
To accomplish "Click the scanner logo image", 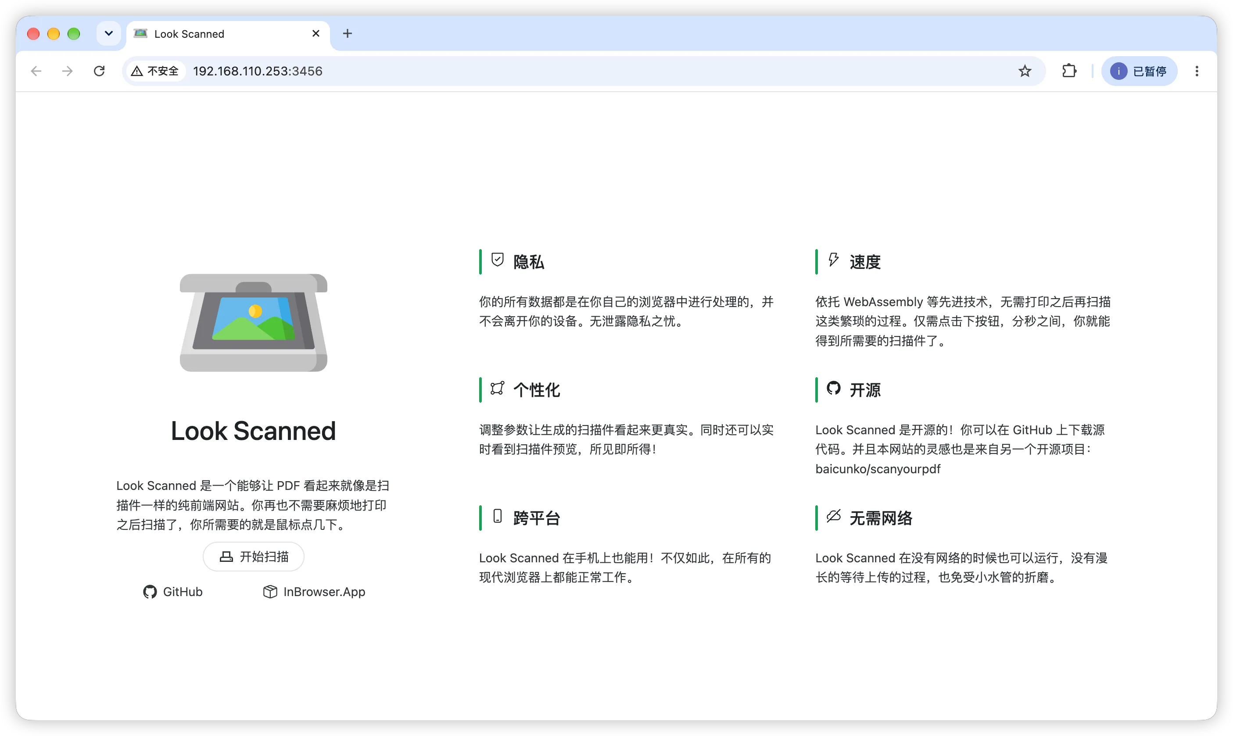I will click(x=254, y=322).
